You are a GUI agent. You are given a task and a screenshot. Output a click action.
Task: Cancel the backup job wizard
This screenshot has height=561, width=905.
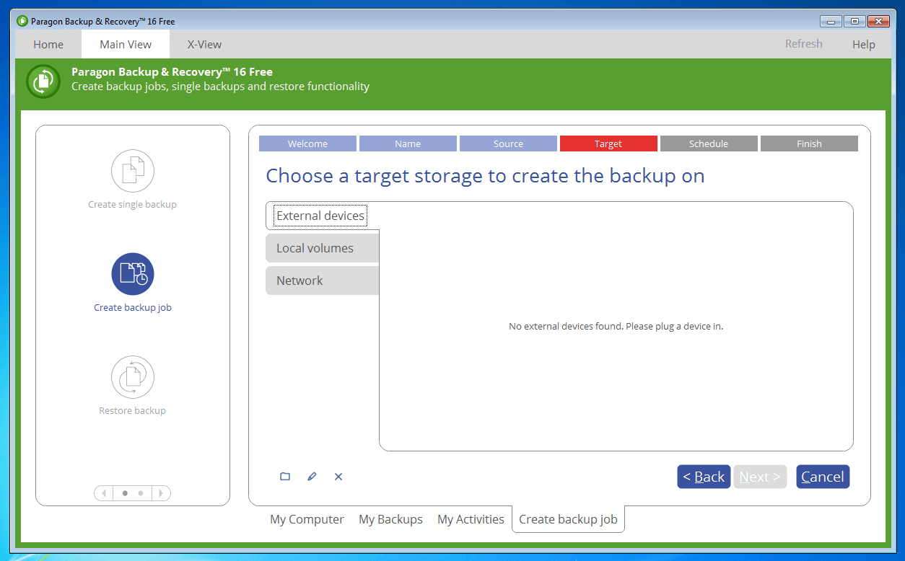point(822,477)
